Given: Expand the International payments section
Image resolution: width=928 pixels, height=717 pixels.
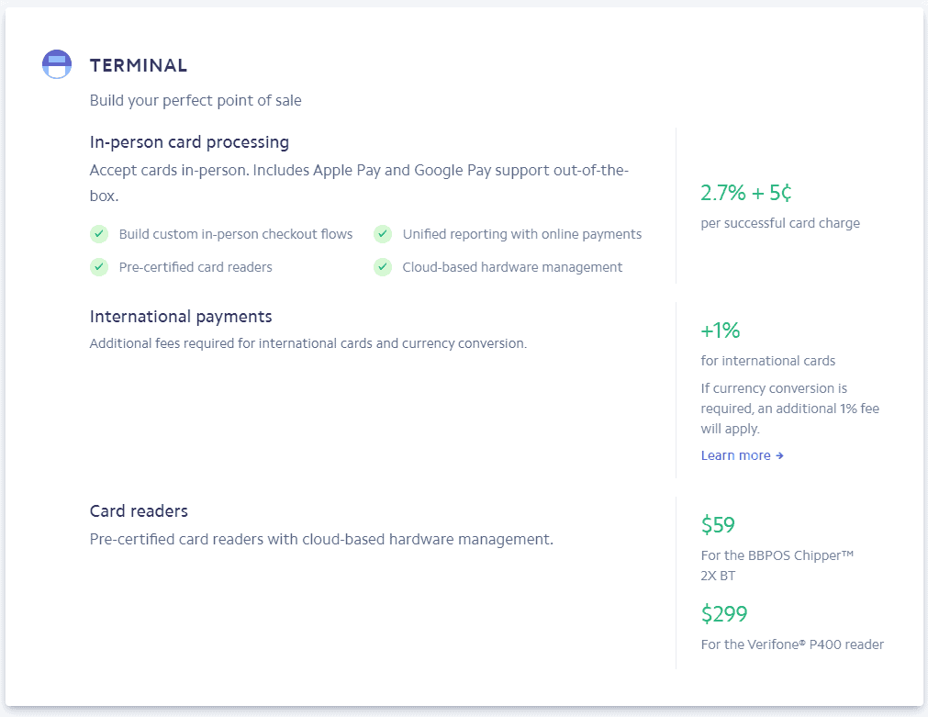Looking at the screenshot, I should [x=180, y=316].
